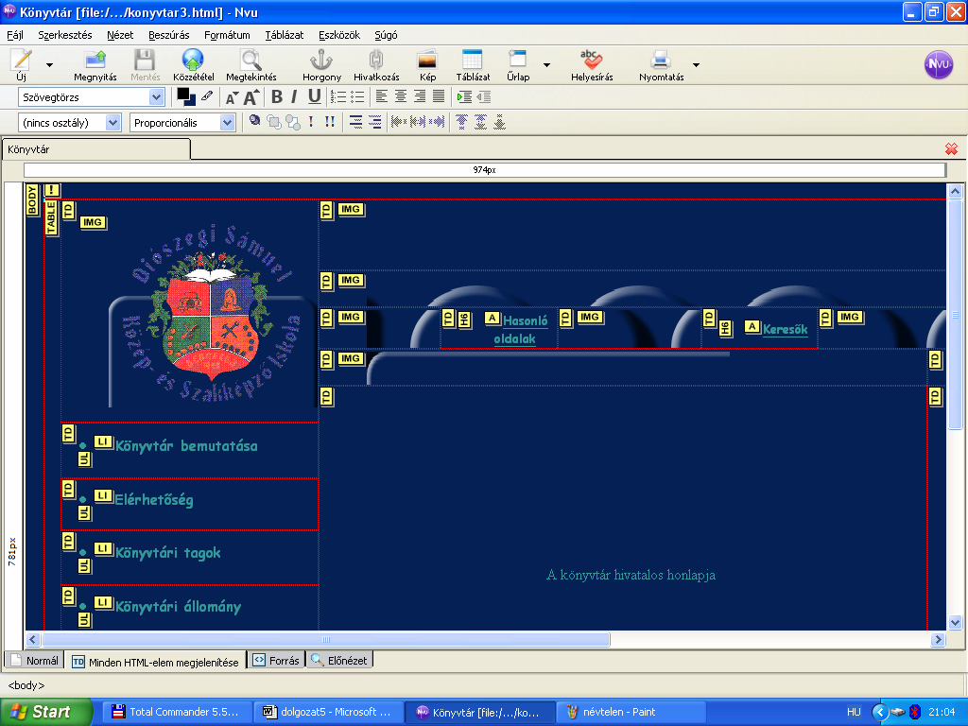Image resolution: width=968 pixels, height=726 pixels.
Task: Expand the dropdown arrow next to Űrlap
Action: pos(546,65)
